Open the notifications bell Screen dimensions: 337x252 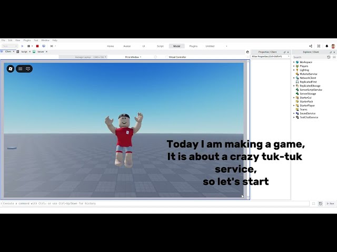(x=327, y=46)
